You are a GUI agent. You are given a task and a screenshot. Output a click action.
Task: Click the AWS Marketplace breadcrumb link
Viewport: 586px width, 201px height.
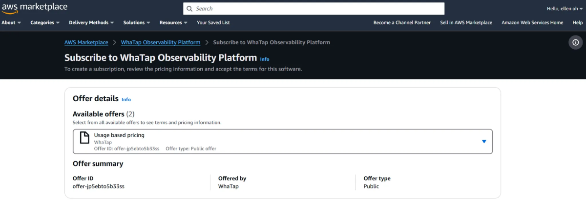[86, 42]
